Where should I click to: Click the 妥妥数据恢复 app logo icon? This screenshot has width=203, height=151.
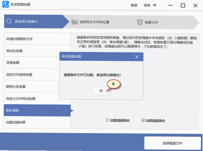point(6,4)
